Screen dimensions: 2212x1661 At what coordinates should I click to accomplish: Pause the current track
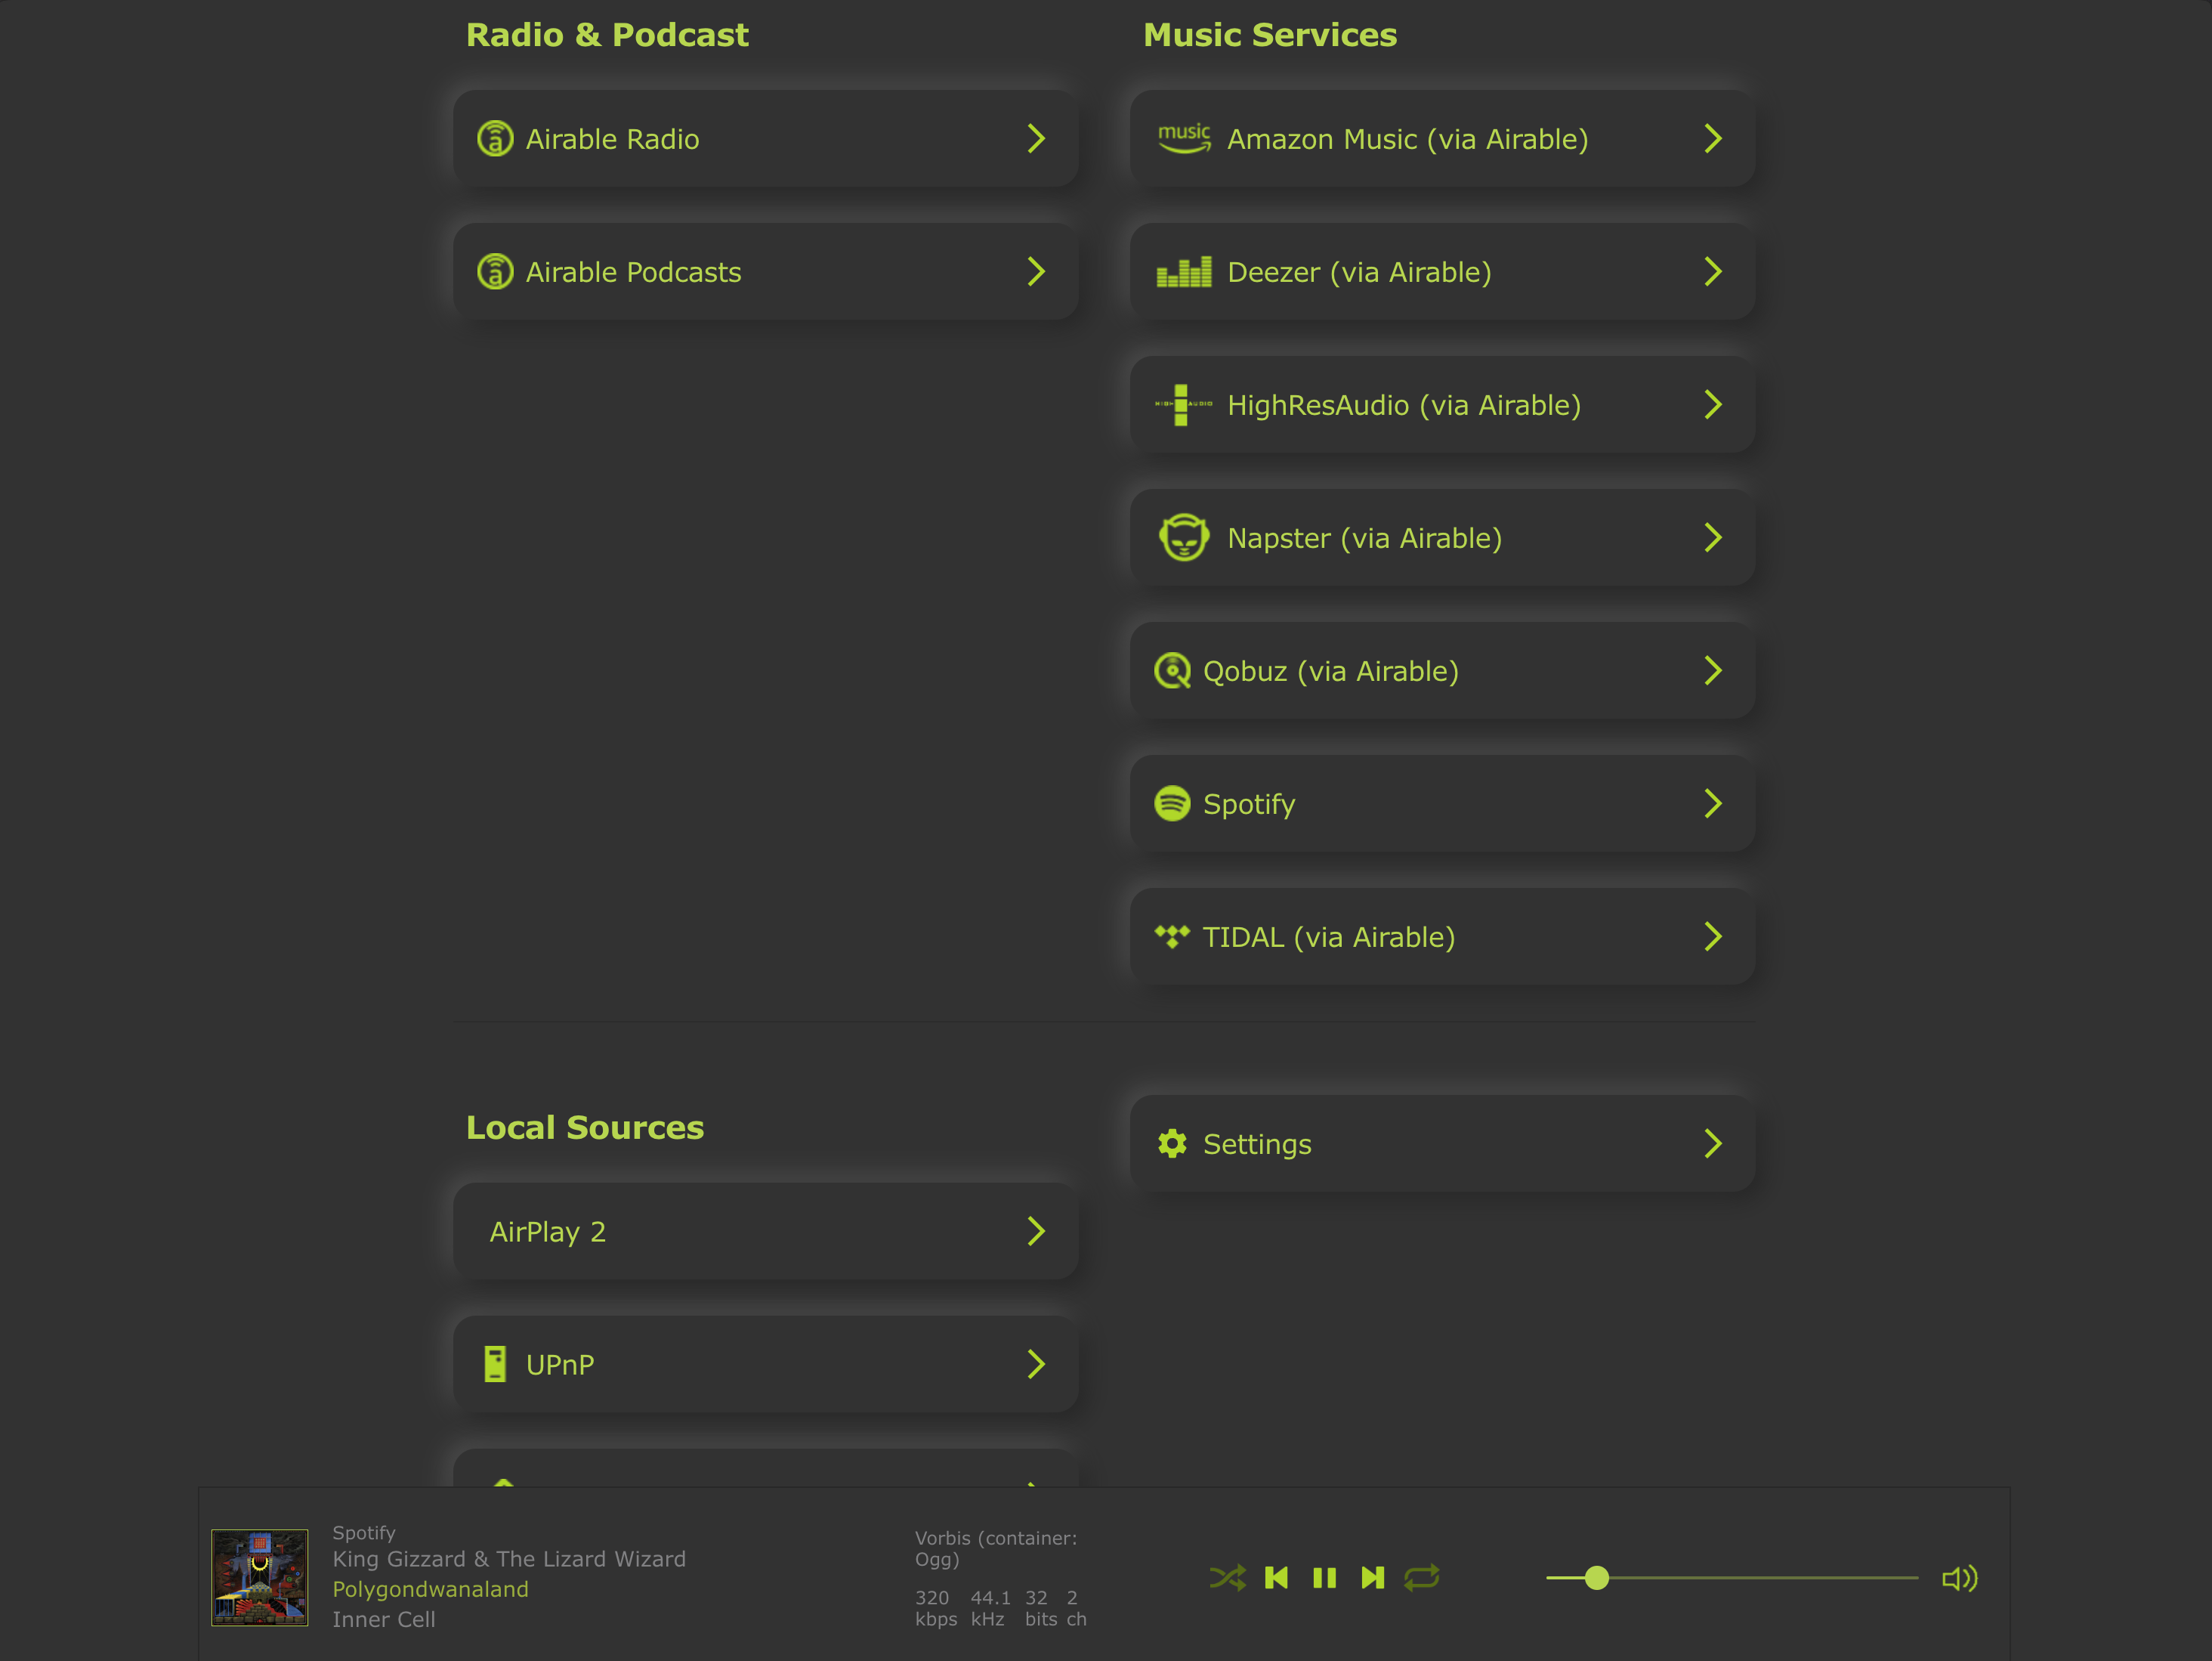coord(1324,1577)
